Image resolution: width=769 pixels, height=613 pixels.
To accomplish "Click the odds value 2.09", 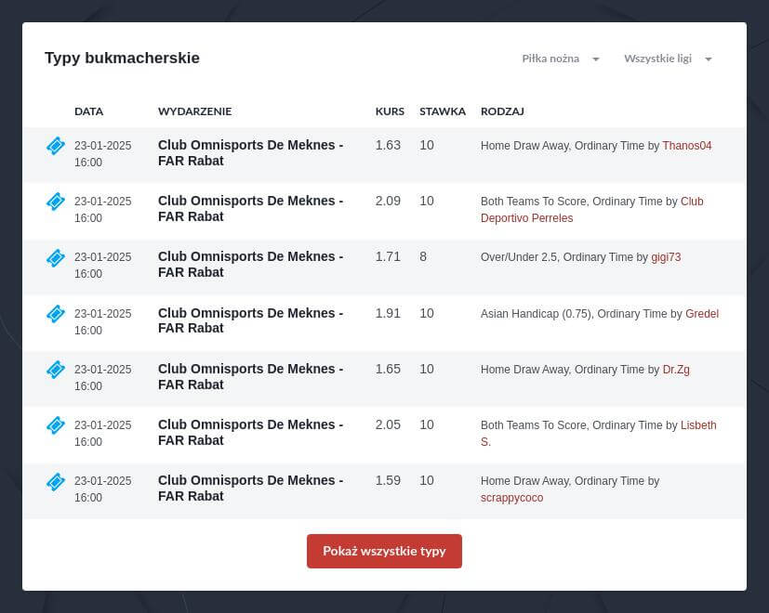I will coord(388,201).
